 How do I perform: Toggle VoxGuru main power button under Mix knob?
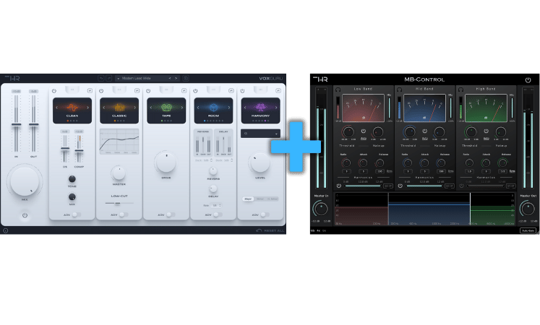[x=25, y=215]
